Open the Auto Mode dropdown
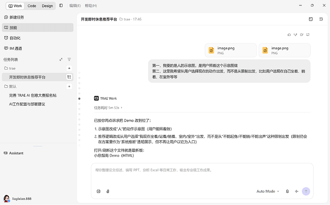 pyautogui.click(x=268, y=191)
